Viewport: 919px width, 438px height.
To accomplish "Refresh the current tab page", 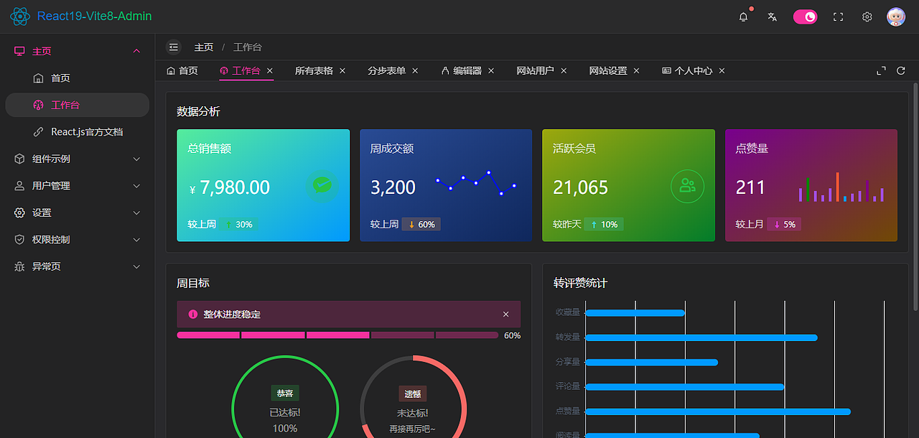I will tap(901, 70).
